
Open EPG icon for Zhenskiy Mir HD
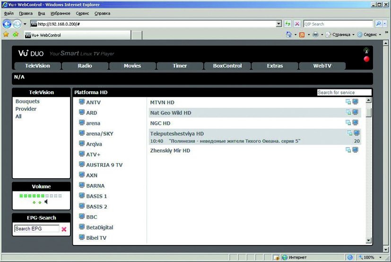(348, 150)
